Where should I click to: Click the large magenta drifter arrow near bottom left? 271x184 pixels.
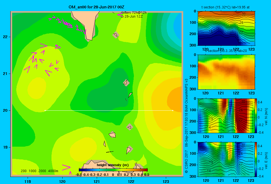point(66,167)
